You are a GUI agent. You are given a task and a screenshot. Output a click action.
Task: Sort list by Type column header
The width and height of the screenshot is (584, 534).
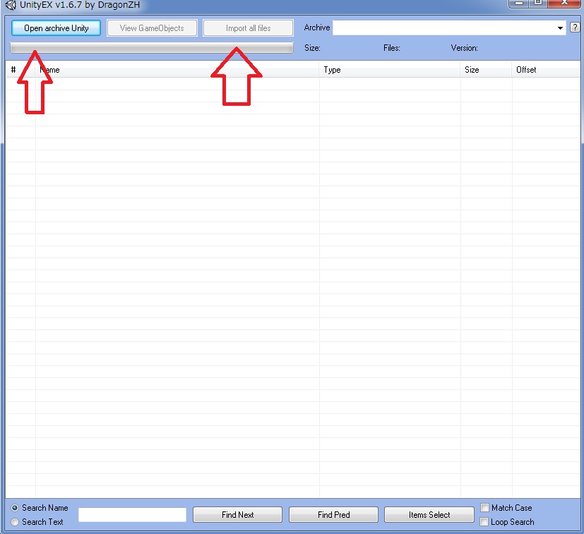click(x=389, y=70)
